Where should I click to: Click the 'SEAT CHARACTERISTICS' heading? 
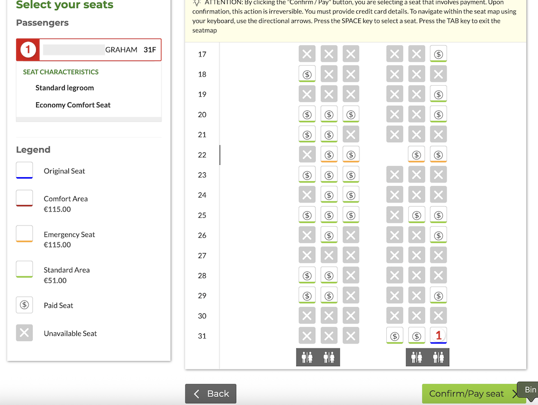pyautogui.click(x=61, y=72)
